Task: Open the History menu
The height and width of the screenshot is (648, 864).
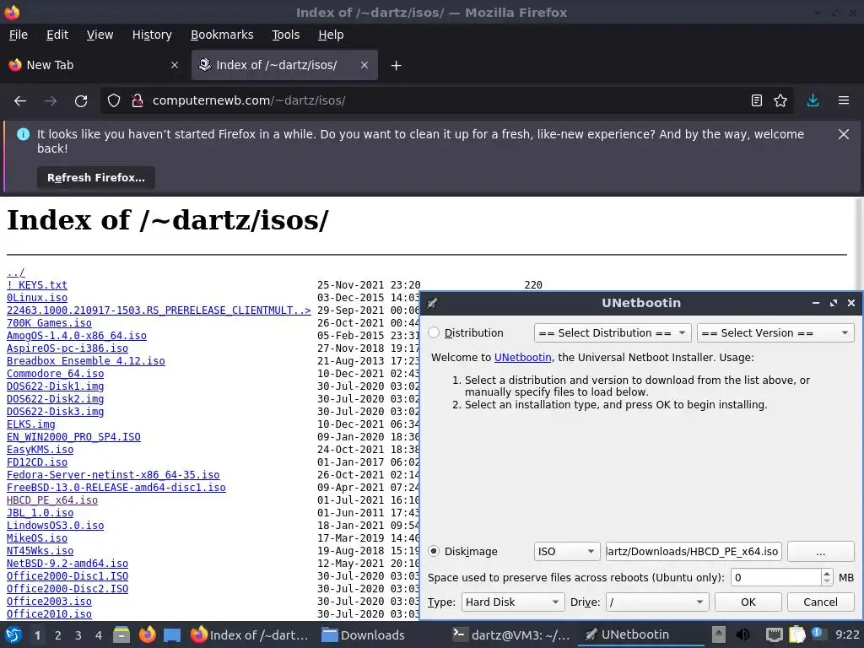Action: [x=152, y=35]
